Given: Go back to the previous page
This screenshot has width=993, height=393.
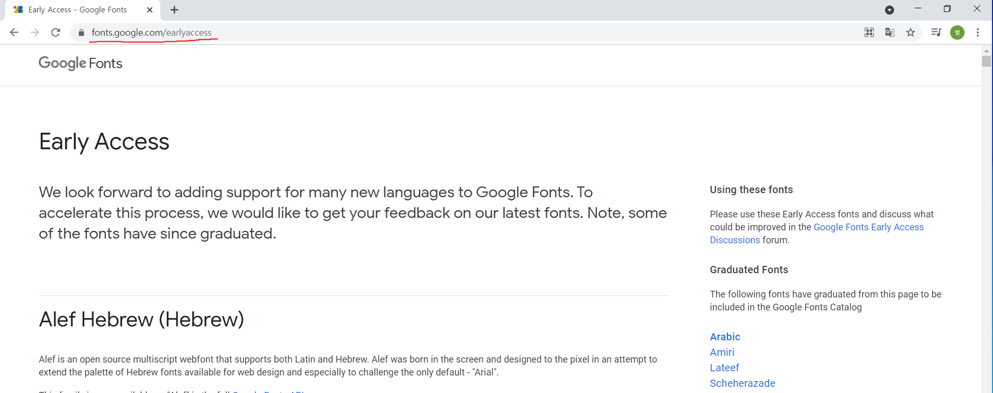Looking at the screenshot, I should 14,33.
